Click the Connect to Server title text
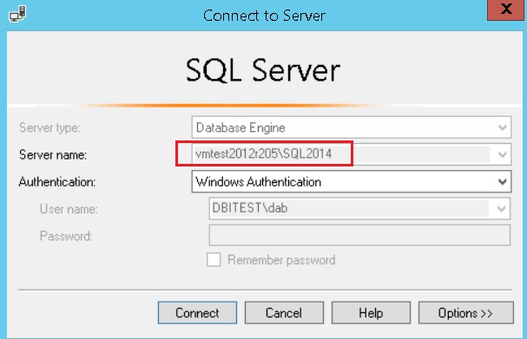 pyautogui.click(x=264, y=16)
